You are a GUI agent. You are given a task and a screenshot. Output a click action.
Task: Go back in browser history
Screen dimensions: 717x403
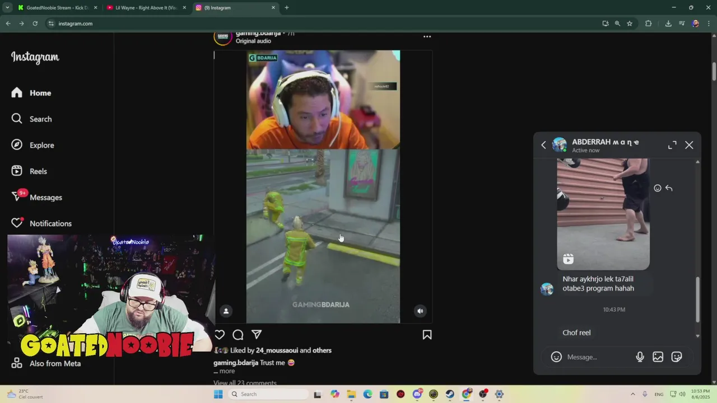click(8, 24)
